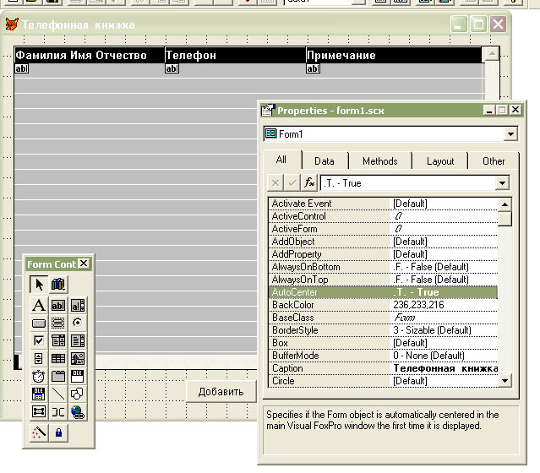Select the List Box control tool
Image resolution: width=540 pixels, height=473 pixels.
coord(78,340)
